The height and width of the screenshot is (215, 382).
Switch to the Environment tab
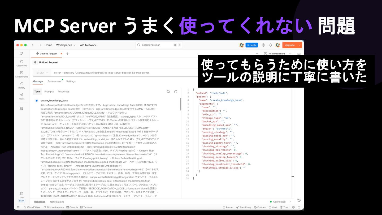54,81
